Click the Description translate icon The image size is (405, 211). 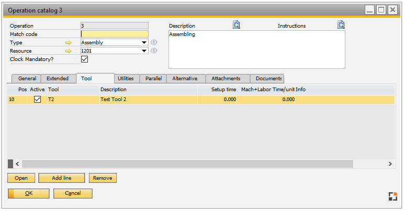tap(237, 24)
